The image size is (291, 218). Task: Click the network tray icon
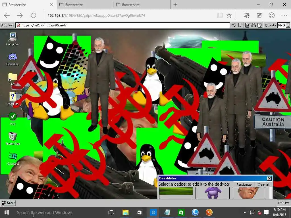click(x=252, y=212)
